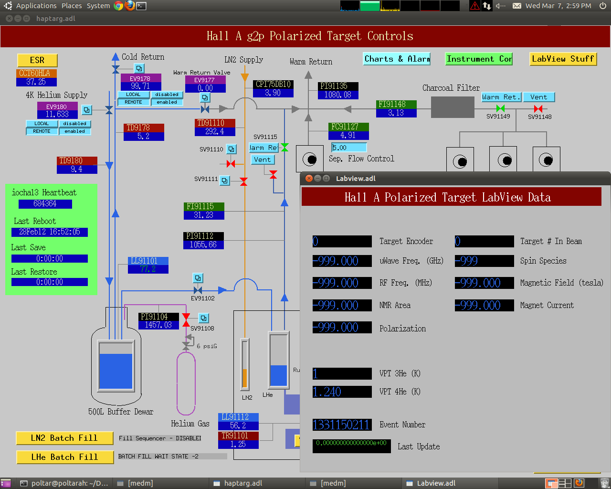Launch Chrome from the top panel
Viewport: 611px width, 489px height.
point(118,6)
